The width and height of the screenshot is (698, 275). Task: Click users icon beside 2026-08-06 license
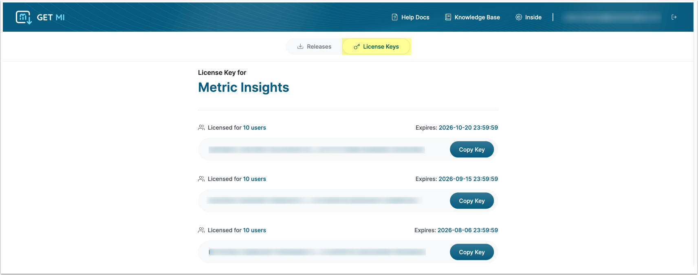(201, 230)
